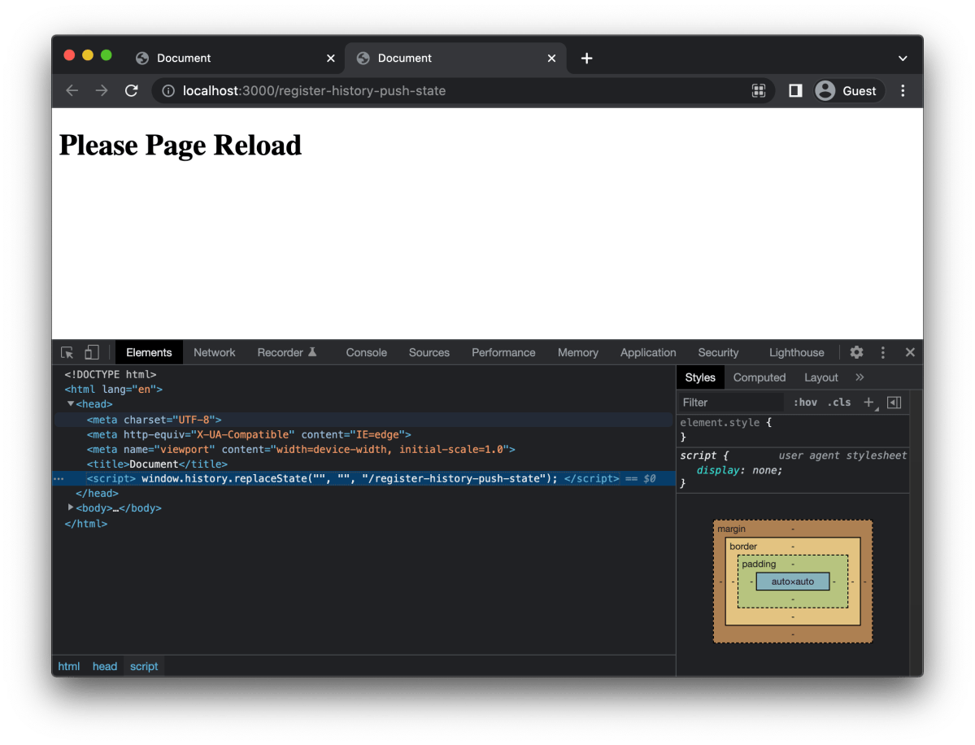This screenshot has height=745, width=975.
Task: Open the Chrome three-dot menu
Action: pyautogui.click(x=903, y=91)
